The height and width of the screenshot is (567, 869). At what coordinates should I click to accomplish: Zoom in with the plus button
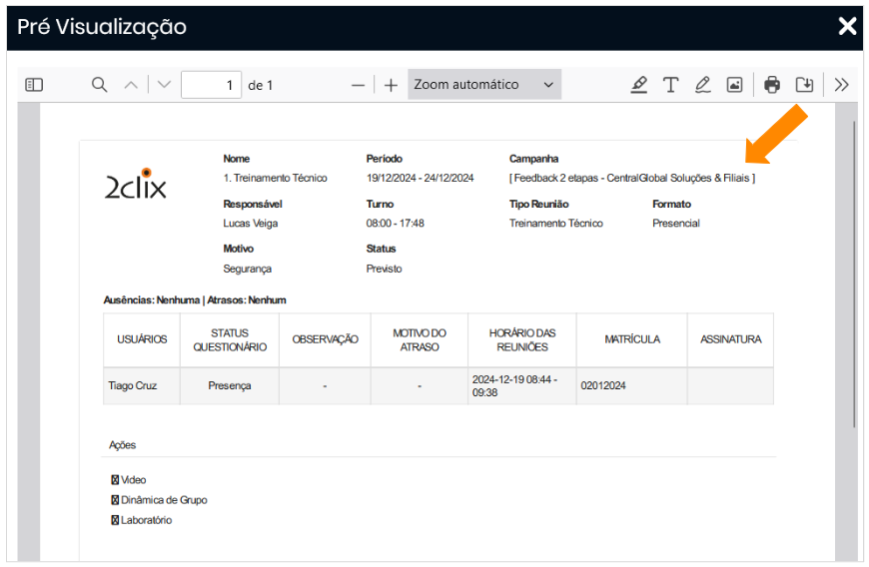[391, 85]
